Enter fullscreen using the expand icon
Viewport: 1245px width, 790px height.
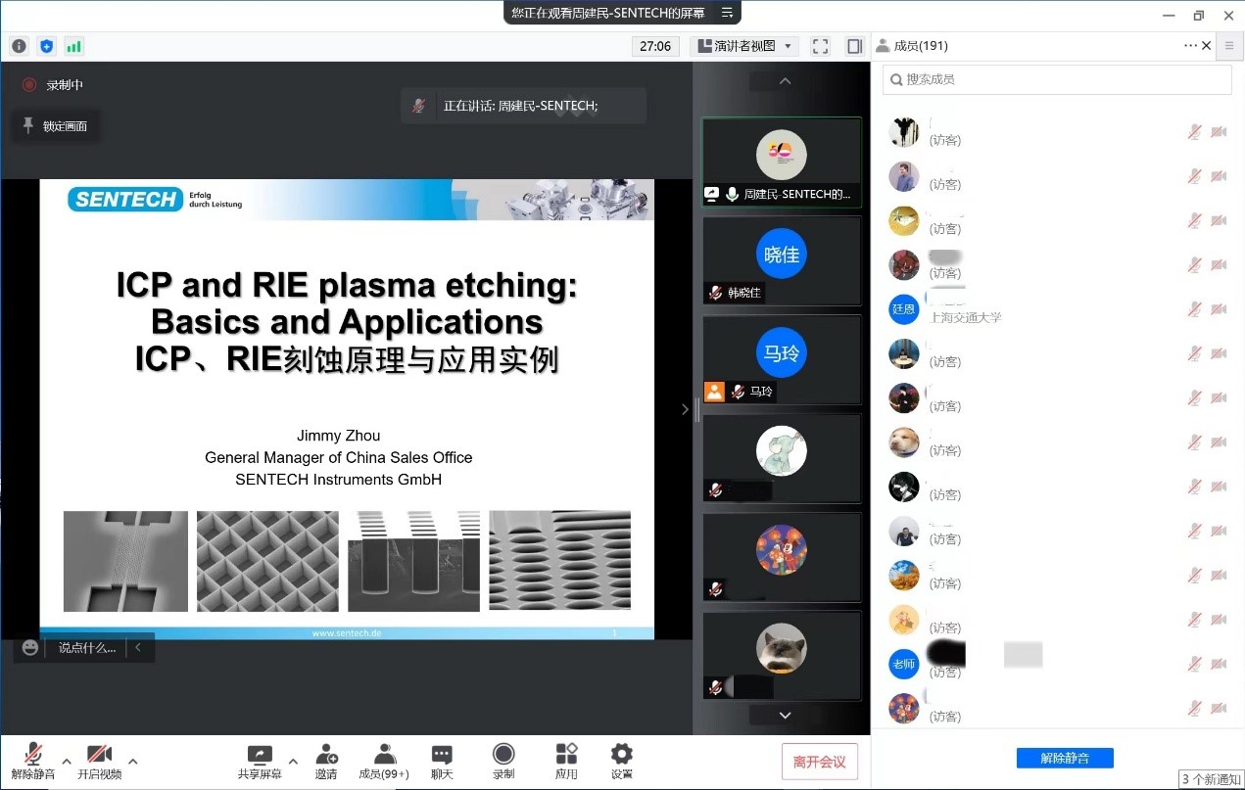821,46
